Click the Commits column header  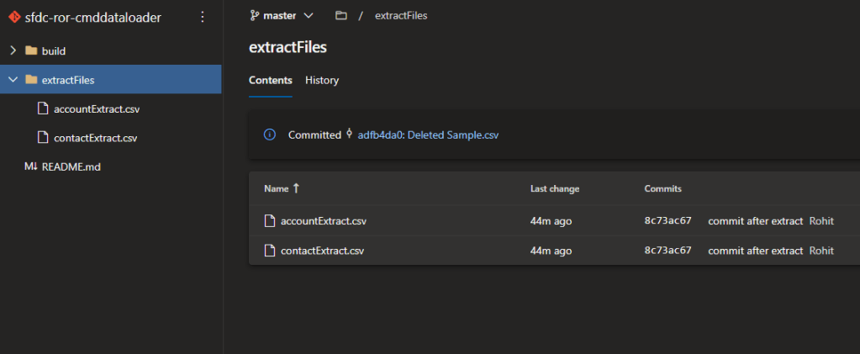point(663,189)
